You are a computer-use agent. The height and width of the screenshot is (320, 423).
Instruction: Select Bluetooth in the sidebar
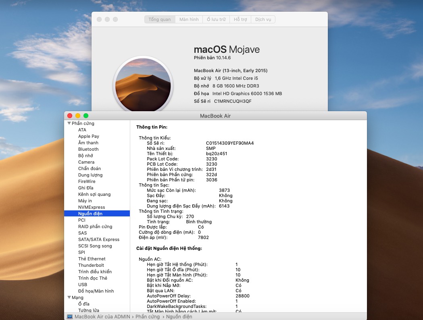[x=88, y=149]
